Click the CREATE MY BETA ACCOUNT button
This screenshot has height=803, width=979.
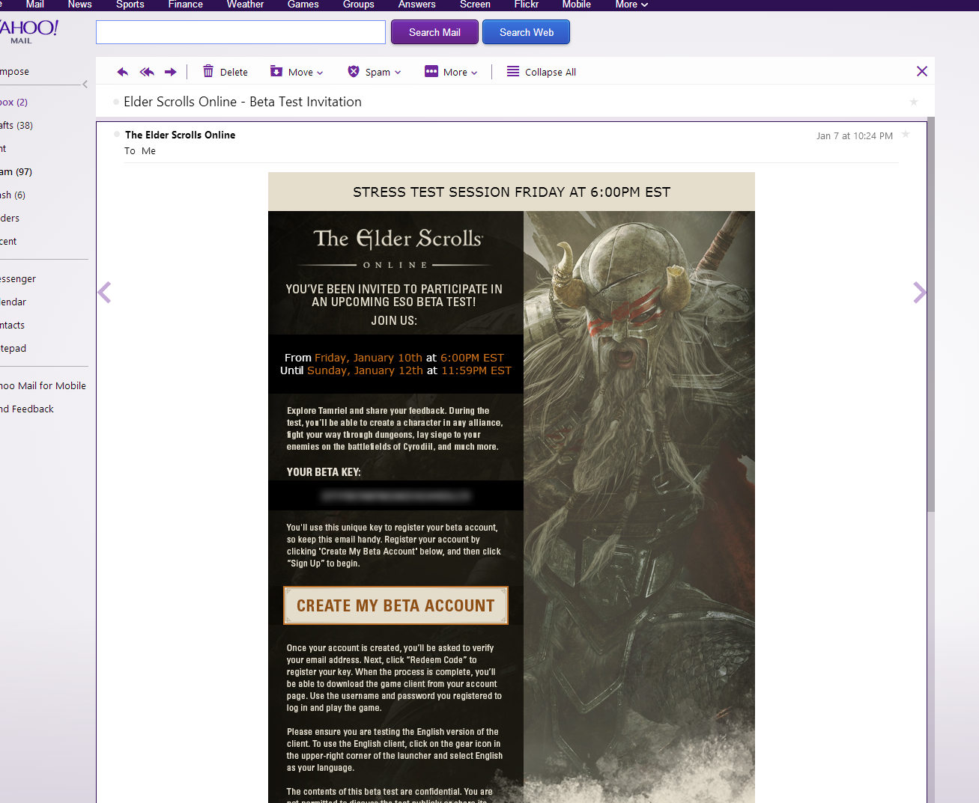click(x=395, y=605)
